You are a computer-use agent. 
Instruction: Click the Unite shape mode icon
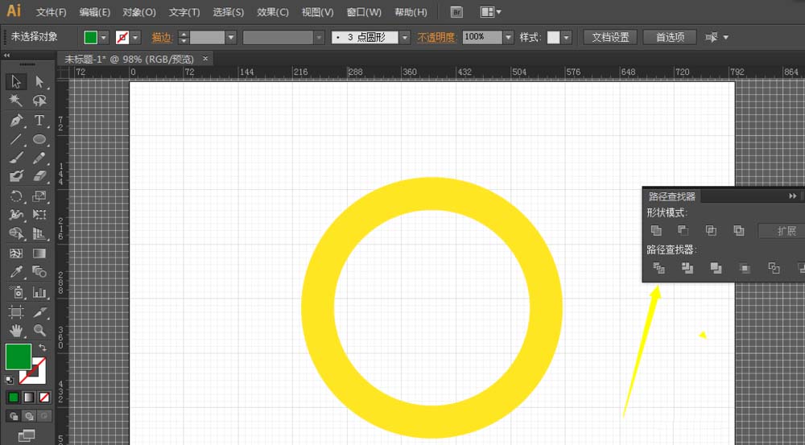click(x=658, y=231)
